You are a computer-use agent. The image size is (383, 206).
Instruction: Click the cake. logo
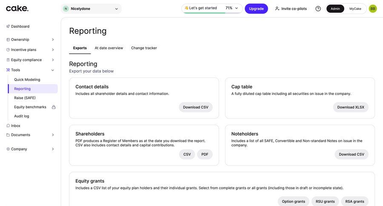(17, 9)
